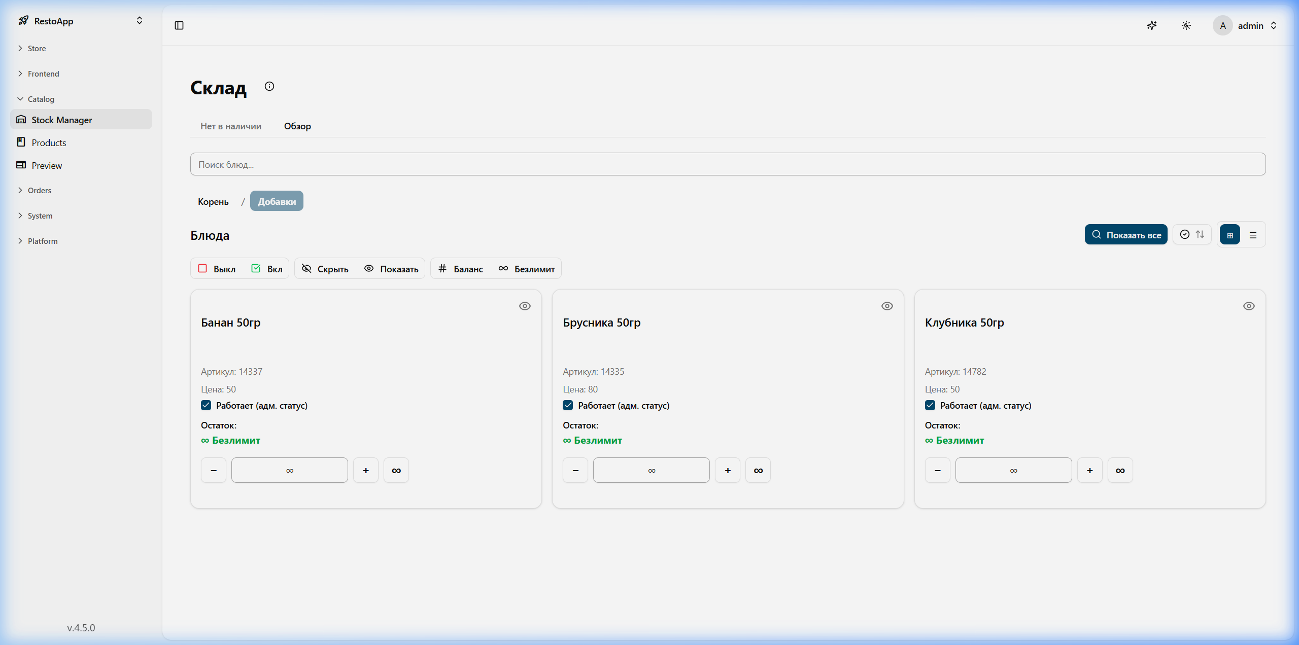This screenshot has height=645, width=1299.
Task: Toggle visibility eye on Брусника 50гр card
Action: tap(887, 306)
